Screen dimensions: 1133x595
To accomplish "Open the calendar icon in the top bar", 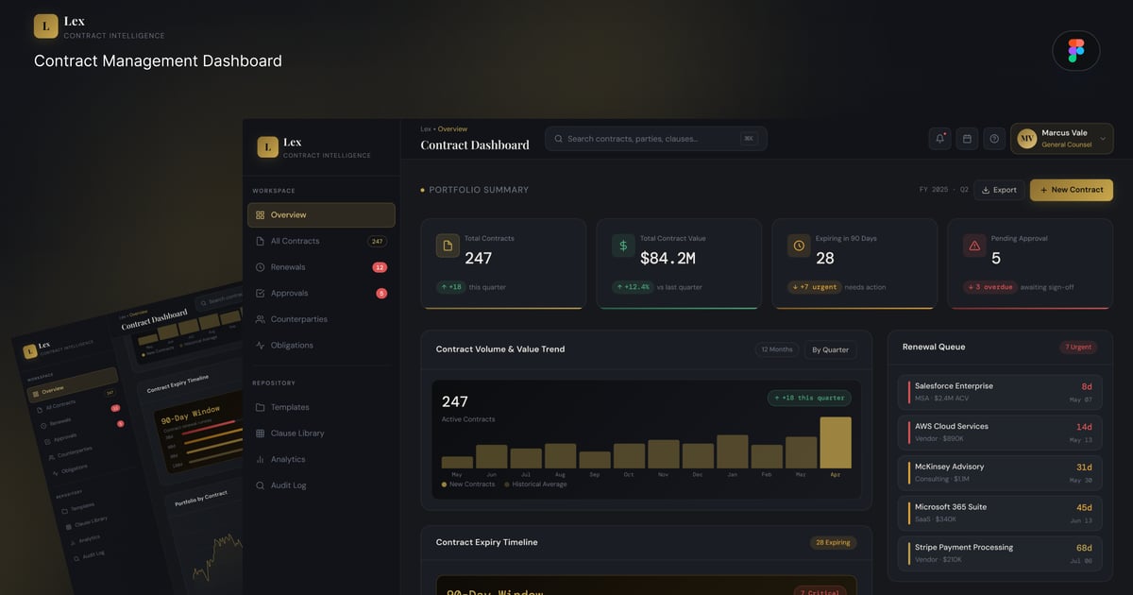I will point(967,139).
